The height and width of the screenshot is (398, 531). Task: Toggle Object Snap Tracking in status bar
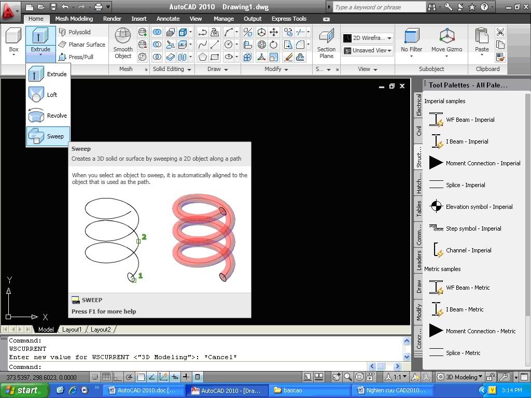(152, 377)
